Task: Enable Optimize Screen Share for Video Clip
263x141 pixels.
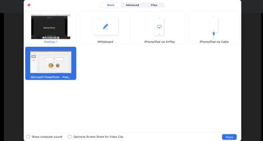Action: click(70, 137)
